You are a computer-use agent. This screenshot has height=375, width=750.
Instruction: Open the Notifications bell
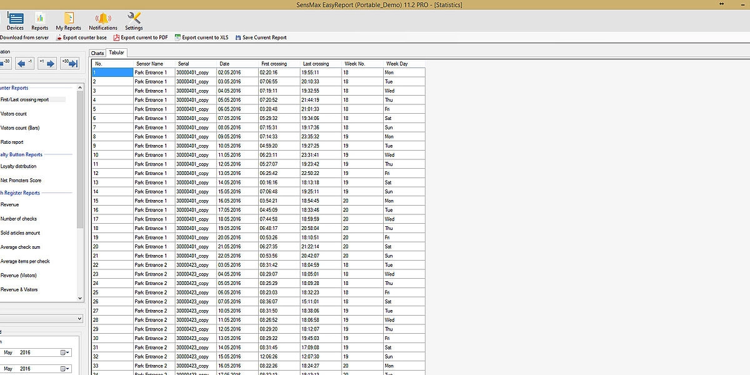point(103,21)
